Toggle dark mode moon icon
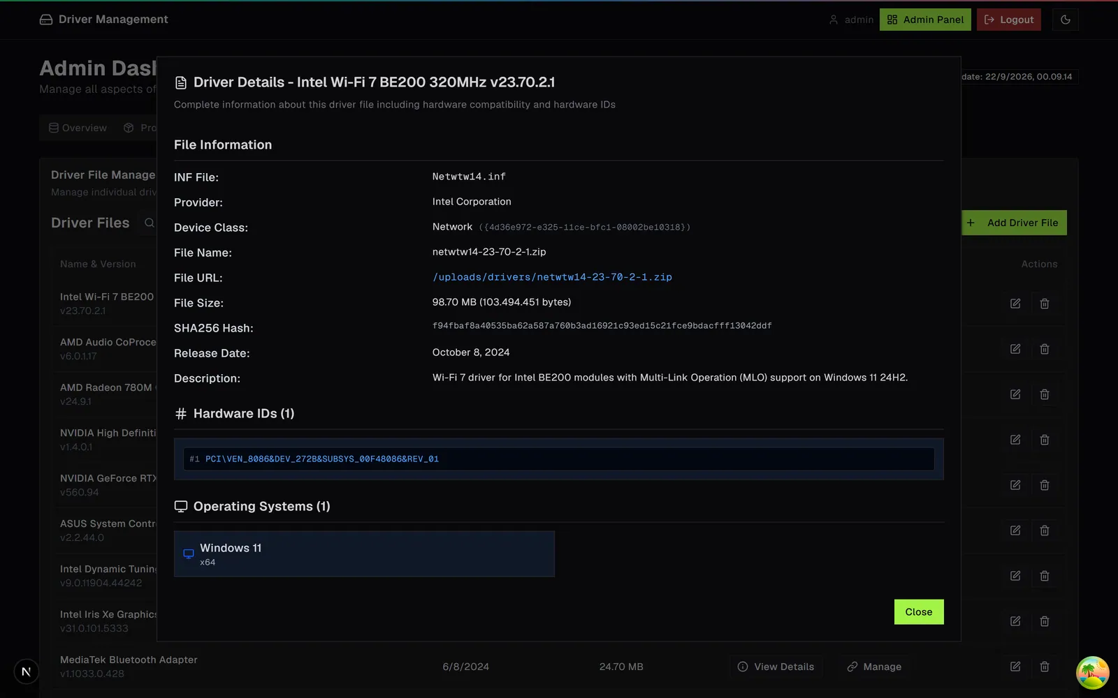 coord(1065,20)
